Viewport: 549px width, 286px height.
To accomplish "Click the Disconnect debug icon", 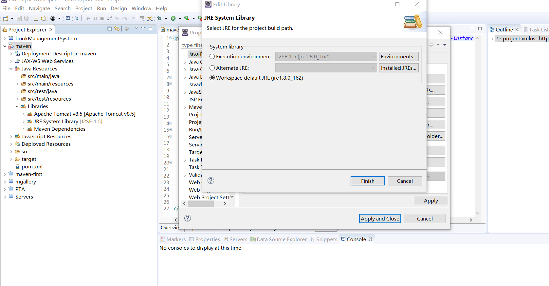I will 110,18.
